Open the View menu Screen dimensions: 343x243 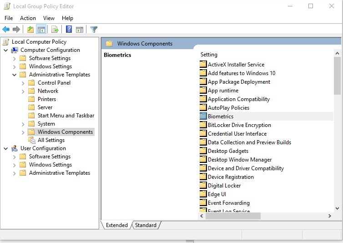(49, 18)
